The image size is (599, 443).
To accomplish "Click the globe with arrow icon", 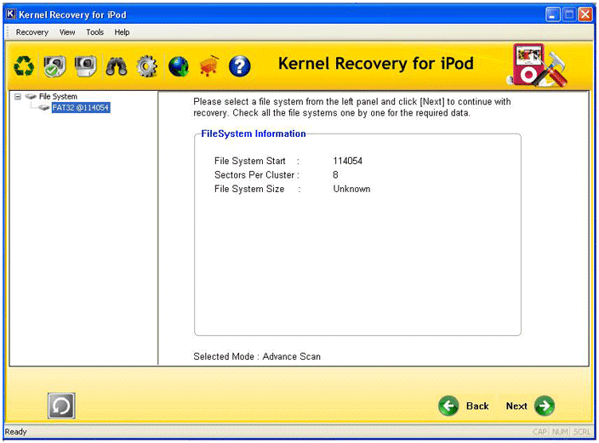I will [x=179, y=66].
